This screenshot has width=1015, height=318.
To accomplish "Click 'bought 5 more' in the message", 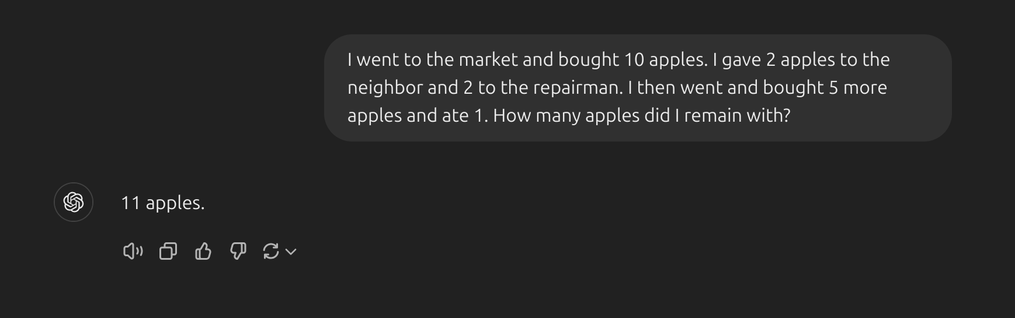I will (826, 88).
